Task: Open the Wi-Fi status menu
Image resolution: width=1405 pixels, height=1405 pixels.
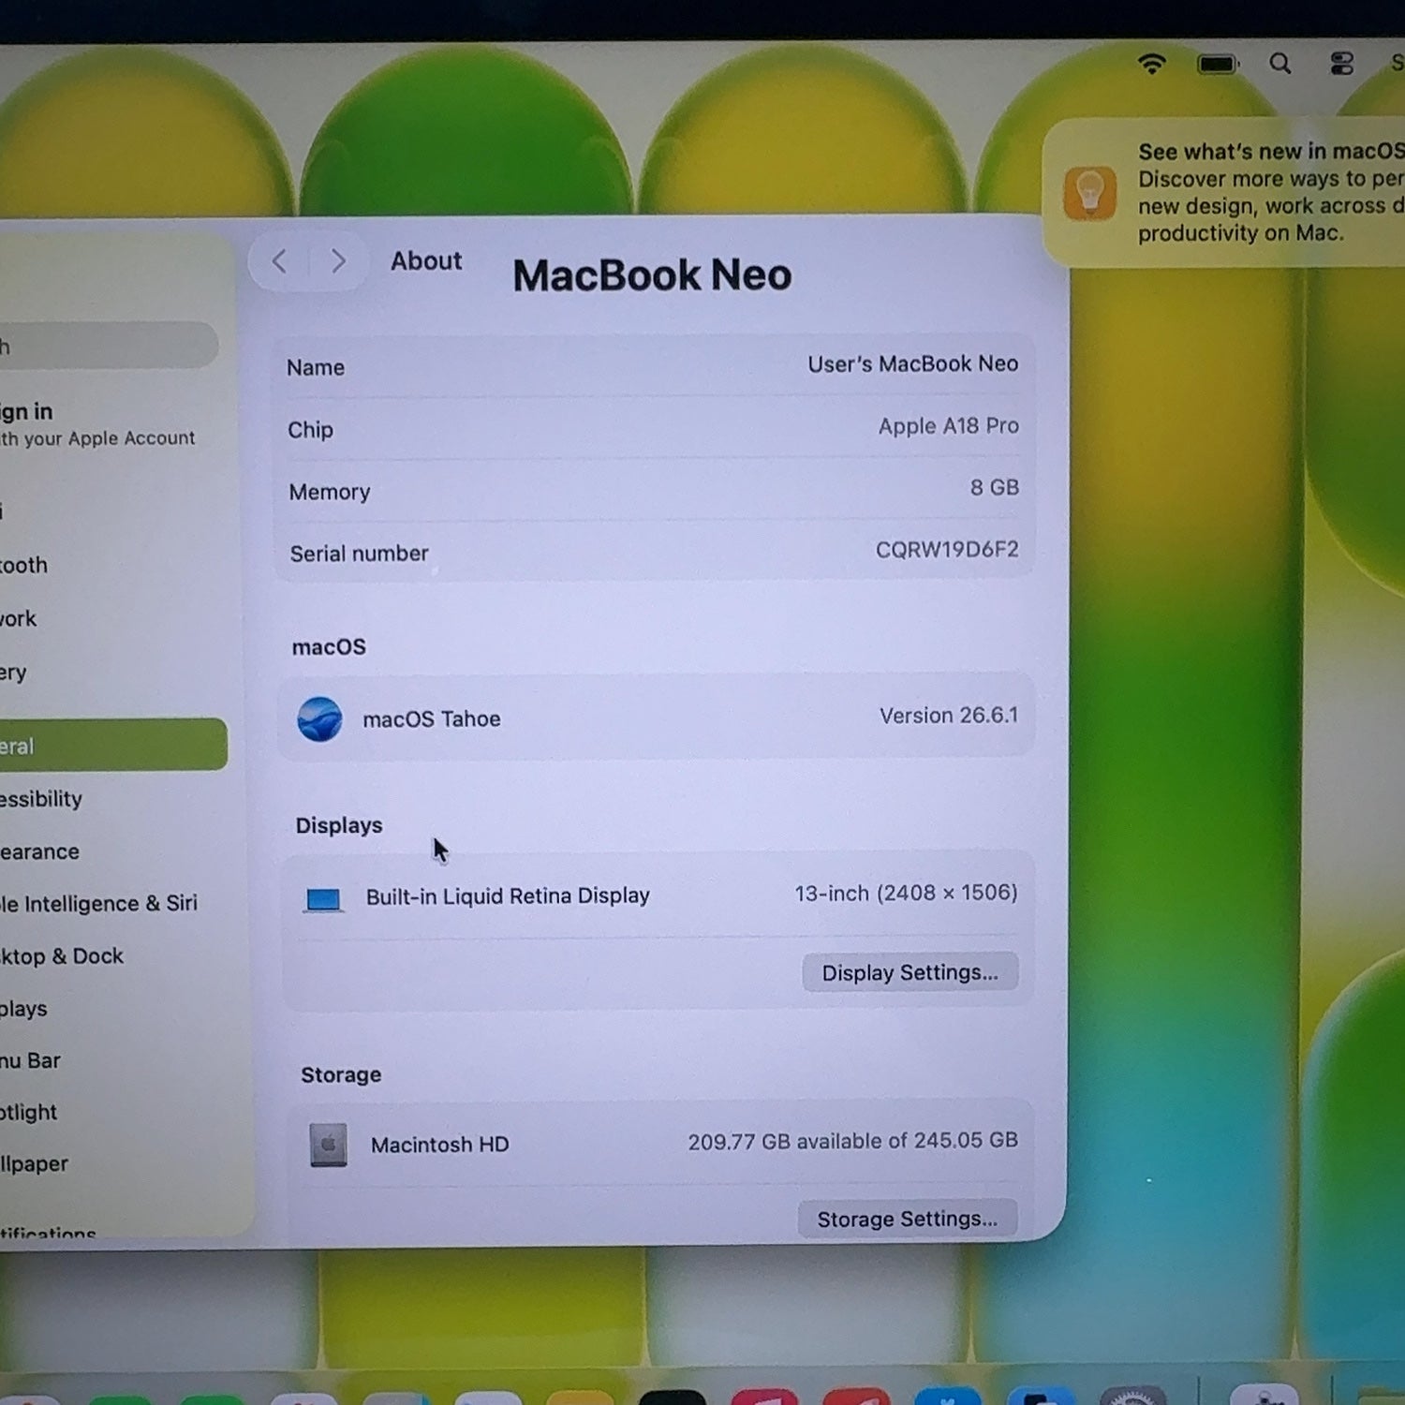Action: pos(1151,64)
